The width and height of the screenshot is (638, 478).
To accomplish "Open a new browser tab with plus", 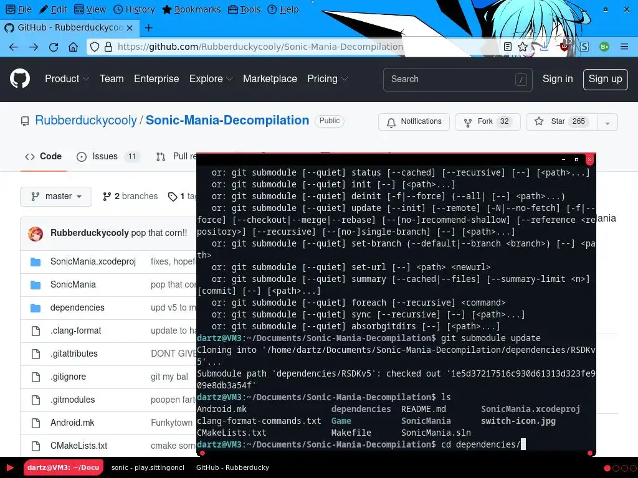I will (x=148, y=27).
